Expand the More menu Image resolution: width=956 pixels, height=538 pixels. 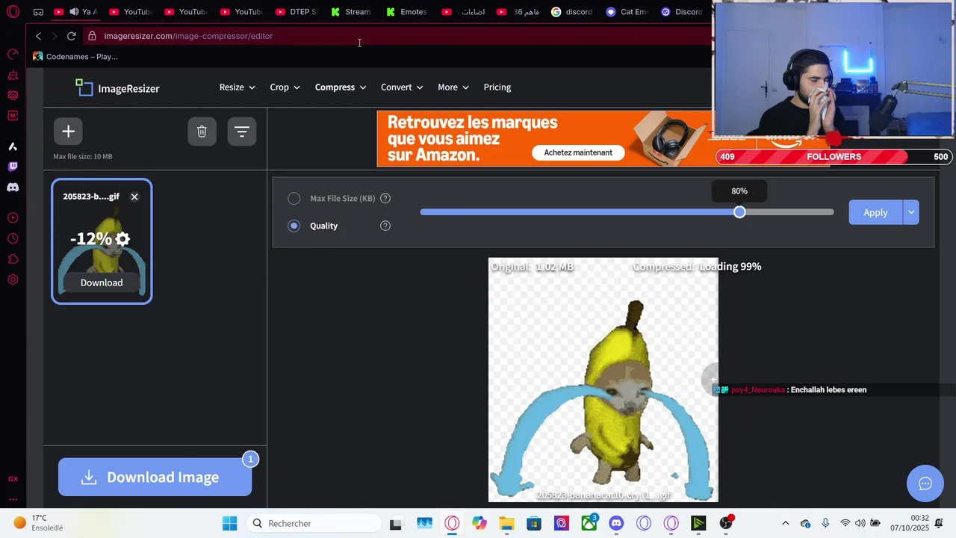pyautogui.click(x=453, y=87)
